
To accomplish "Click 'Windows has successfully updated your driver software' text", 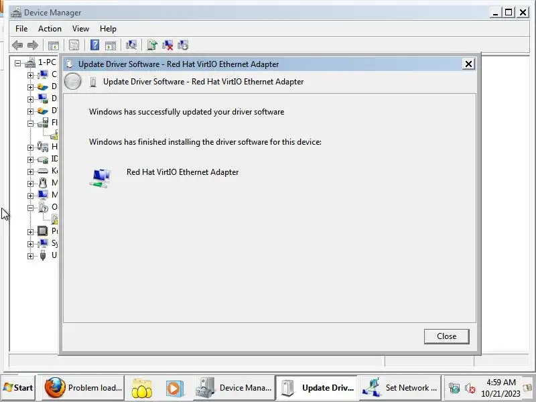I will pyautogui.click(x=187, y=112).
